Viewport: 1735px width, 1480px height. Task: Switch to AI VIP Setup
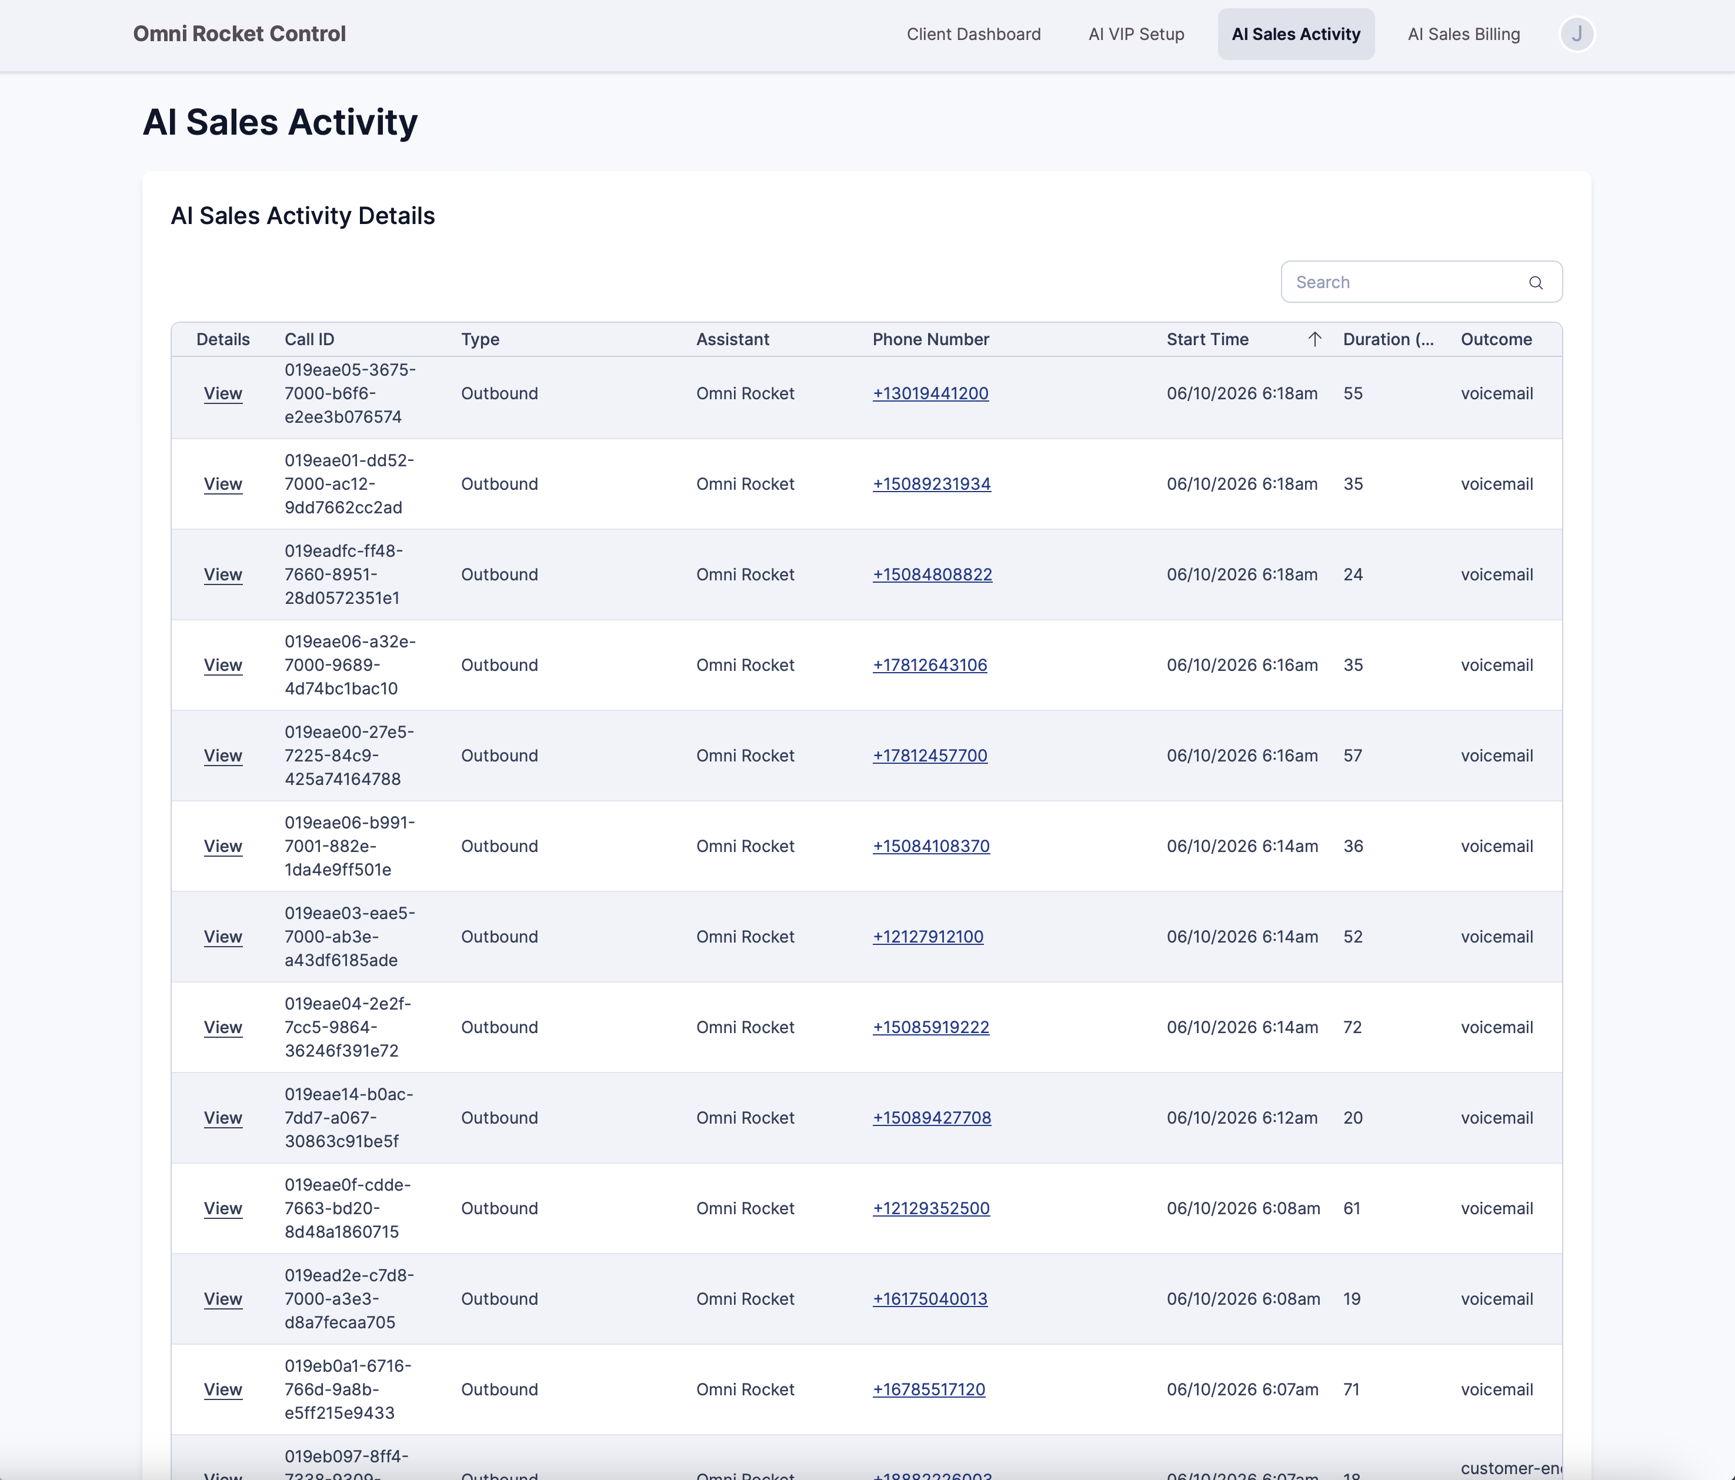1136,34
